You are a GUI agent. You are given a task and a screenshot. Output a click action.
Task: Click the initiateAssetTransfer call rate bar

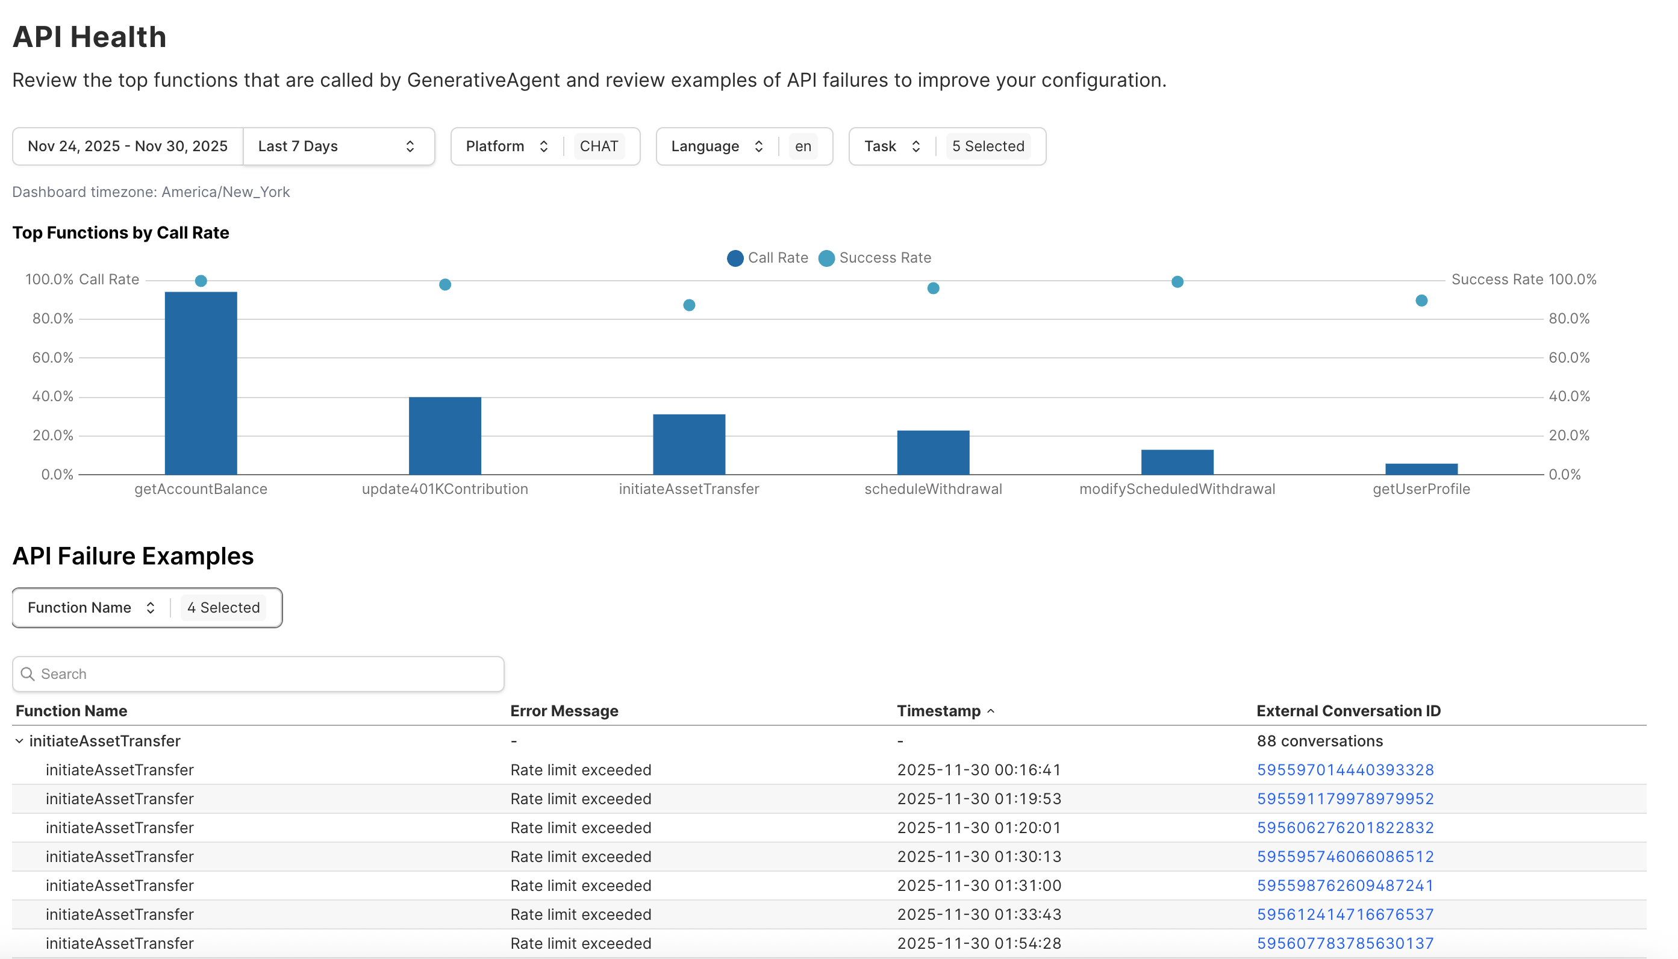click(689, 444)
